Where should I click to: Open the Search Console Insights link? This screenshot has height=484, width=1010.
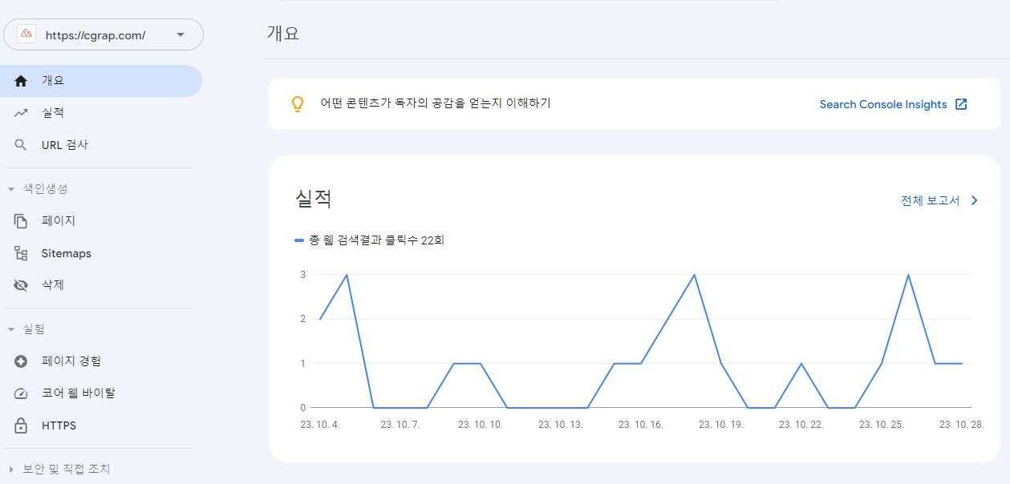(883, 104)
